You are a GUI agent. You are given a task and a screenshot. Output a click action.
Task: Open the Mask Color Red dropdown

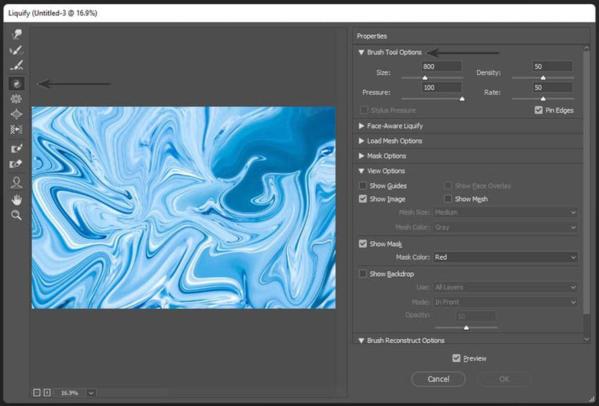[505, 257]
